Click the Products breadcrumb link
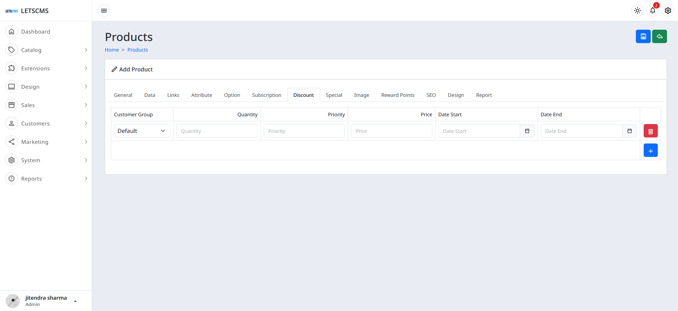678x311 pixels. pyautogui.click(x=137, y=50)
